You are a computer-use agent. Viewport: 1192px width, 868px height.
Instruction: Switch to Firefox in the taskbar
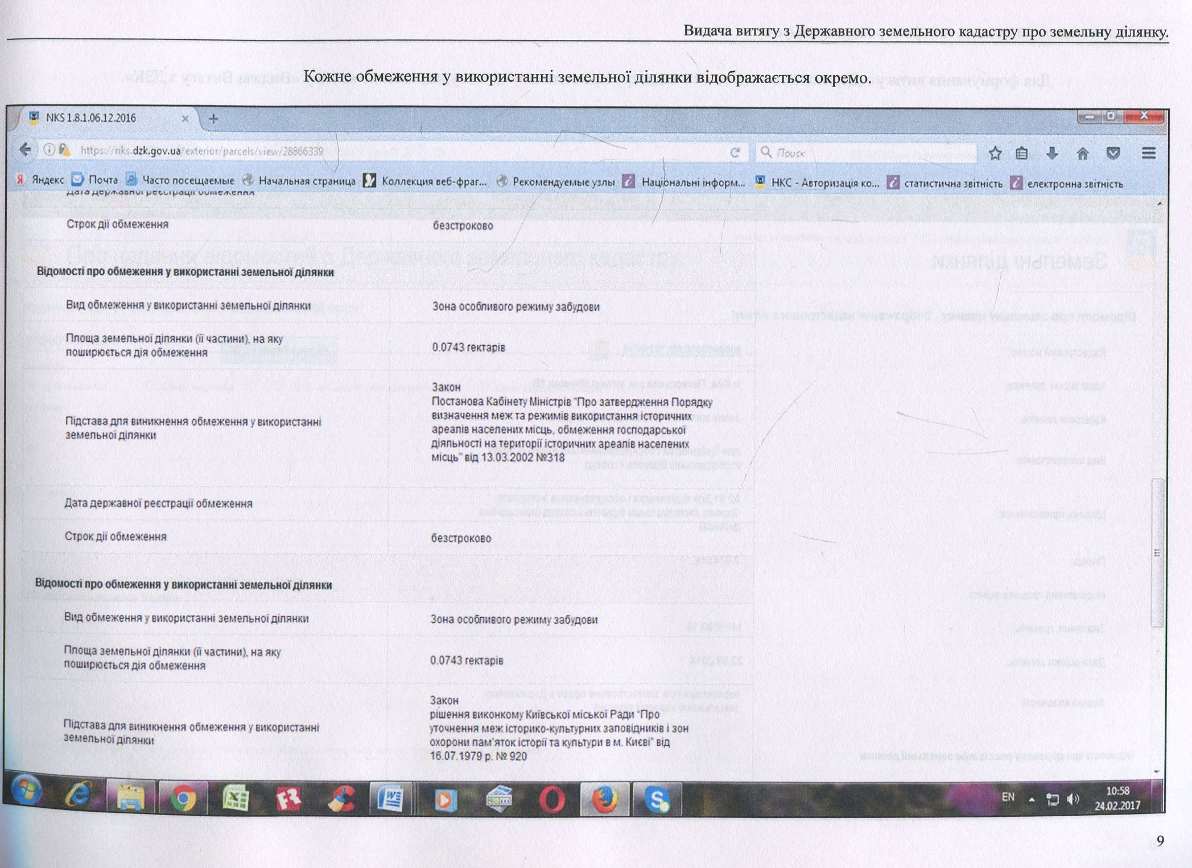[x=605, y=800]
